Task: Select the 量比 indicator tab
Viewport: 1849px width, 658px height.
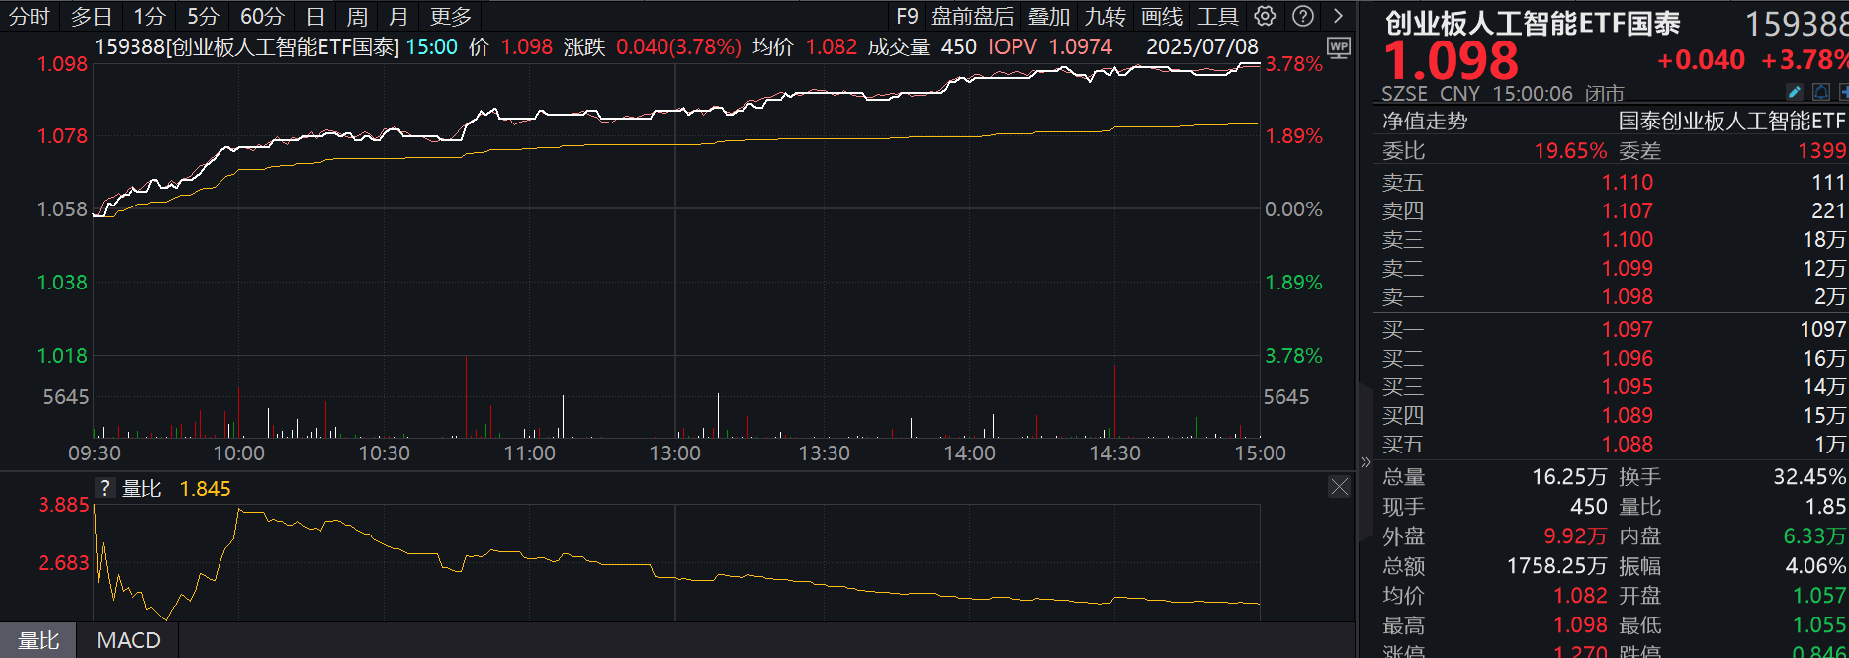Action: tap(39, 640)
